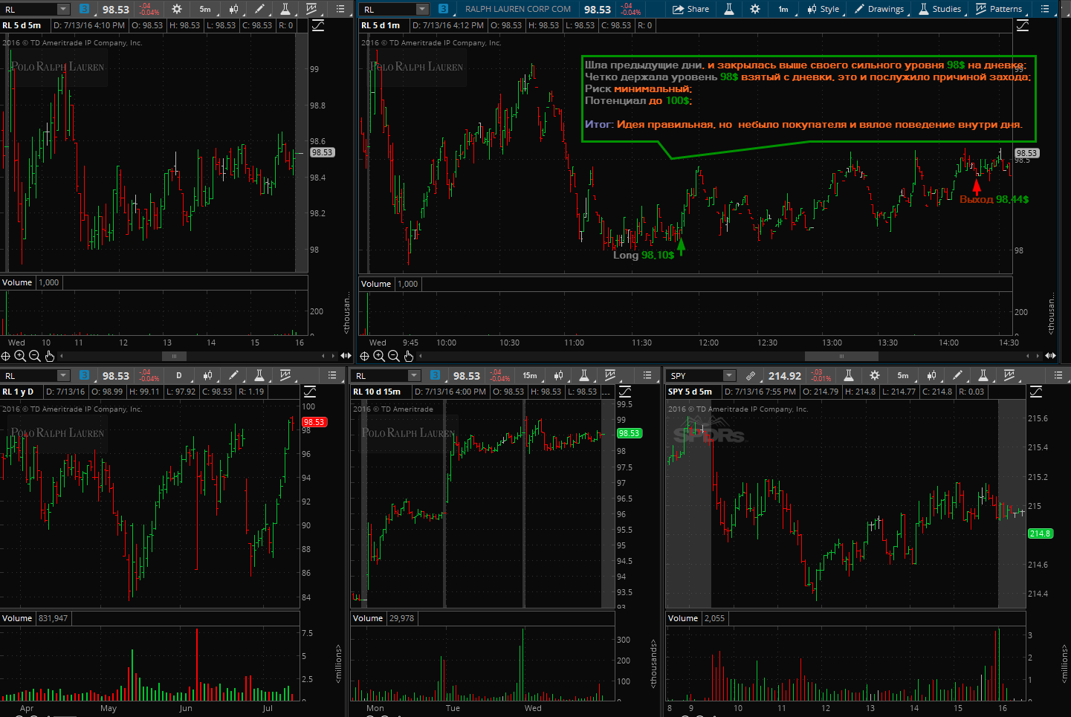The height and width of the screenshot is (717, 1071).
Task: Zoom in on top-left RL 5m chart
Action: [20, 356]
